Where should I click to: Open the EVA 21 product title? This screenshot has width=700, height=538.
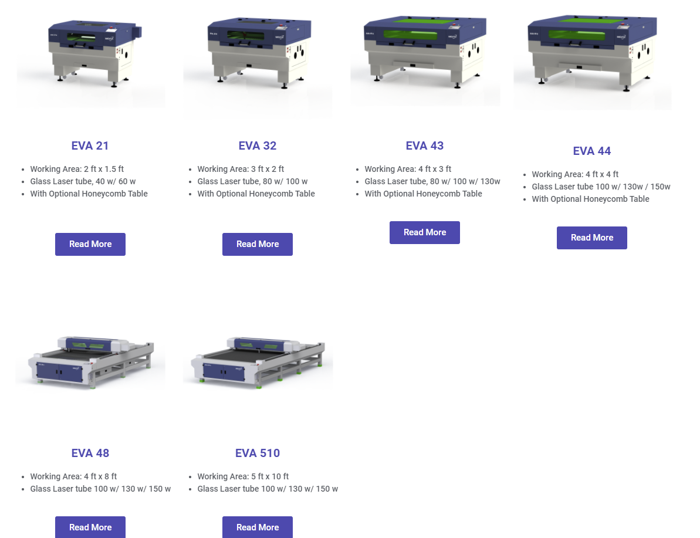click(x=90, y=146)
